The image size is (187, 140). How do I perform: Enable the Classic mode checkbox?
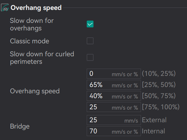click(x=90, y=41)
